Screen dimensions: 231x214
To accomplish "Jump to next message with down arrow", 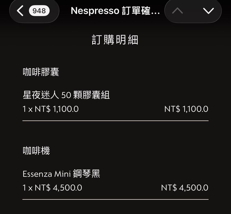I will [x=208, y=11].
